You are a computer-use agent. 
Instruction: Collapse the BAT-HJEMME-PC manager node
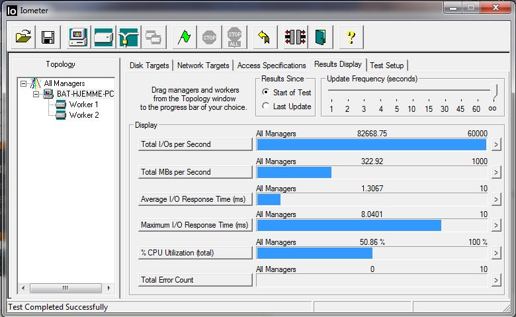coord(36,94)
